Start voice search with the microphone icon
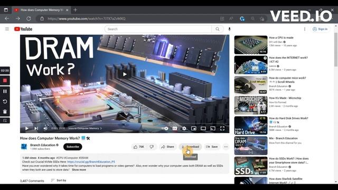338x190 pixels. click(229, 29)
